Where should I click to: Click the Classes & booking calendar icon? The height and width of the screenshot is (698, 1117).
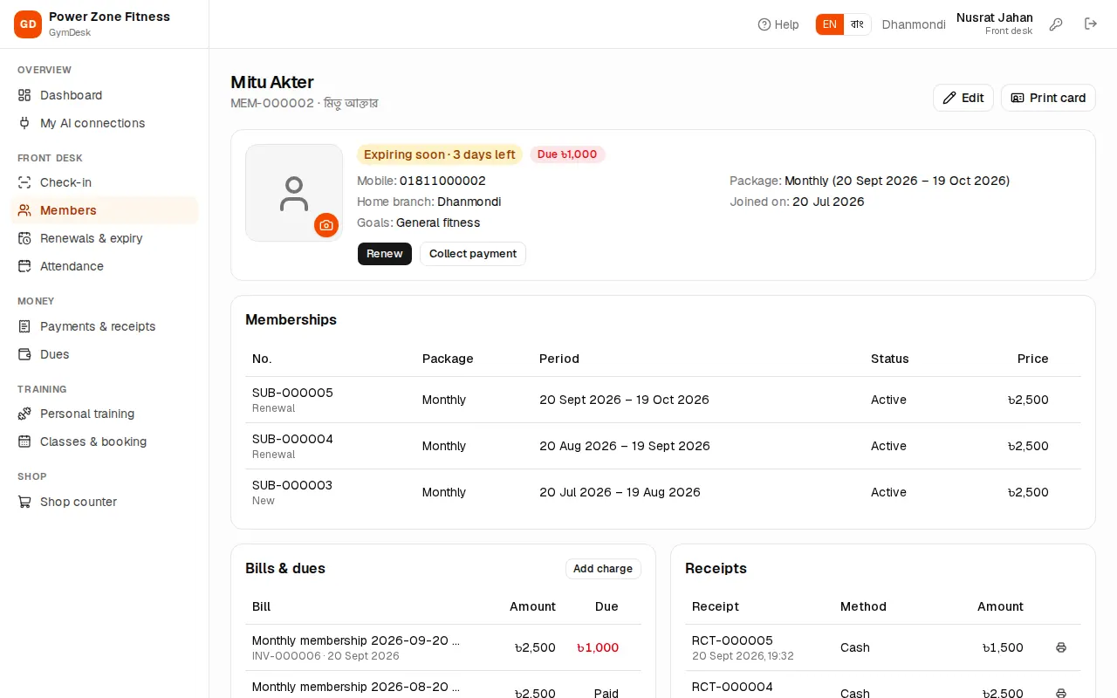[x=24, y=441]
